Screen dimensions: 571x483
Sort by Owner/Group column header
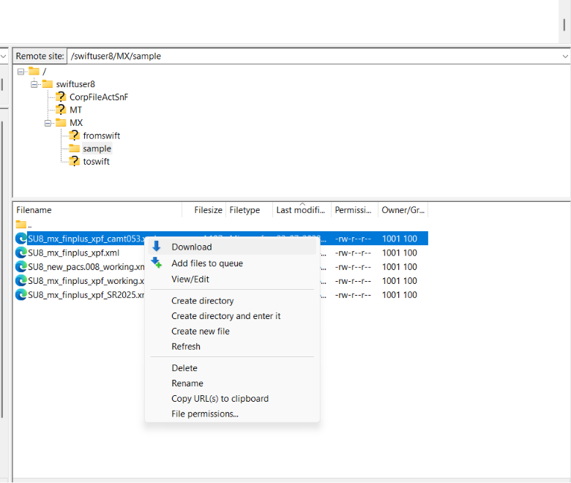point(403,210)
